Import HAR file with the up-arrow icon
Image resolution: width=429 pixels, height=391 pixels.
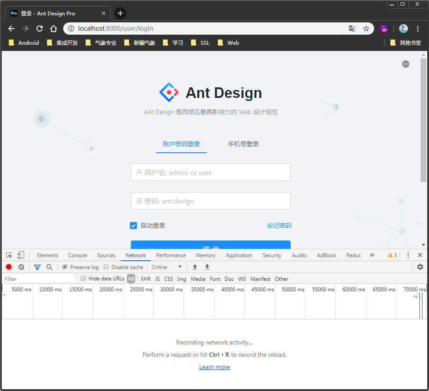pyautogui.click(x=195, y=267)
